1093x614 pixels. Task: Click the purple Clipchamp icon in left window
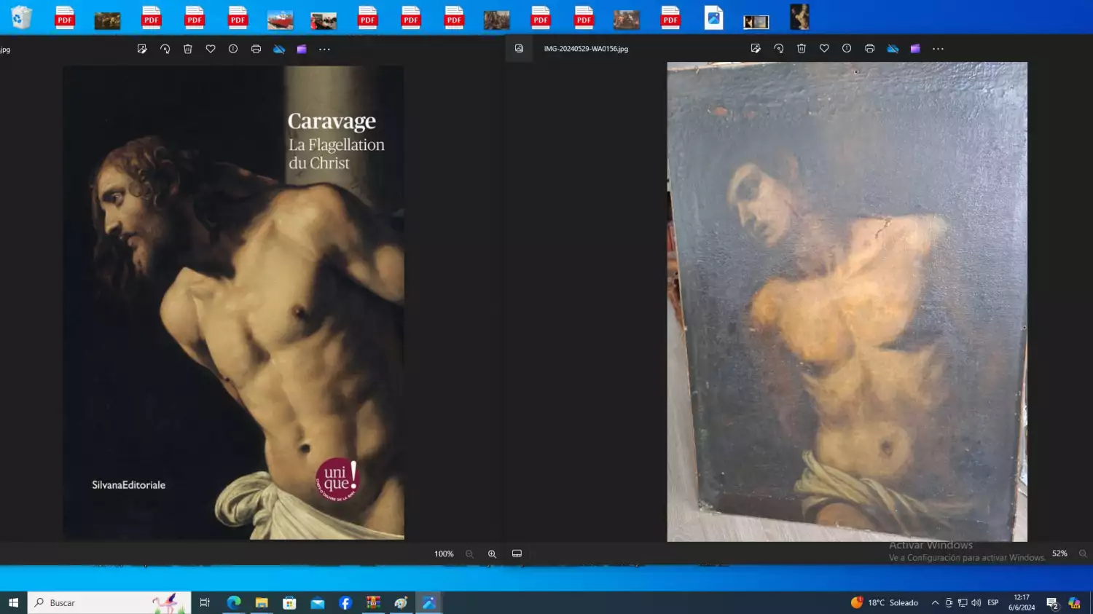(x=302, y=49)
